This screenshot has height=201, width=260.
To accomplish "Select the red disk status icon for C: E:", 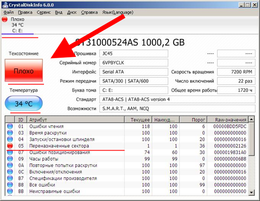I will click(4, 19).
